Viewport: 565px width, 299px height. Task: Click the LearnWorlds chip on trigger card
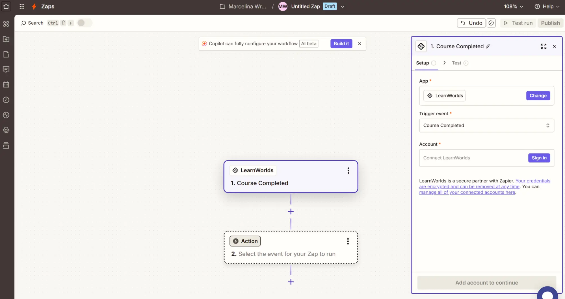(x=253, y=170)
